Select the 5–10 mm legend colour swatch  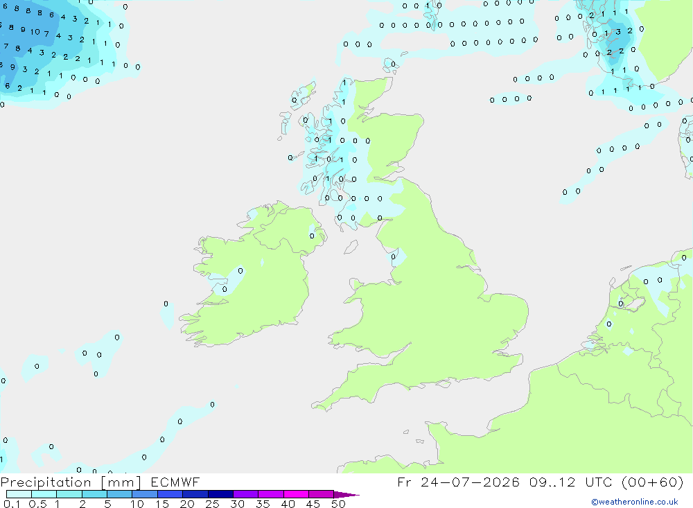[x=119, y=494]
